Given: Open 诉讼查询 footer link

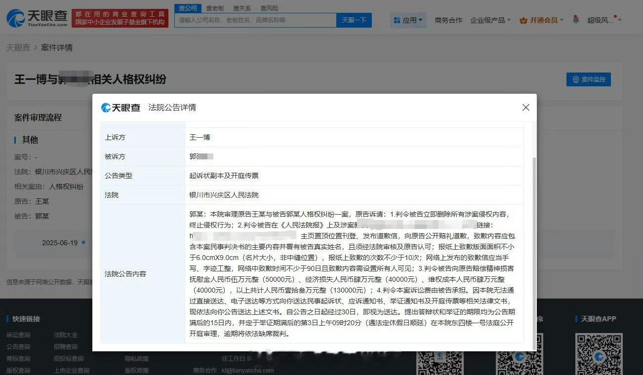Looking at the screenshot, I should pos(18,335).
